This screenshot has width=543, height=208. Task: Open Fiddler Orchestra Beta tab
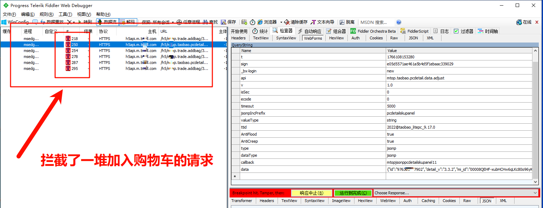[x=373, y=31]
